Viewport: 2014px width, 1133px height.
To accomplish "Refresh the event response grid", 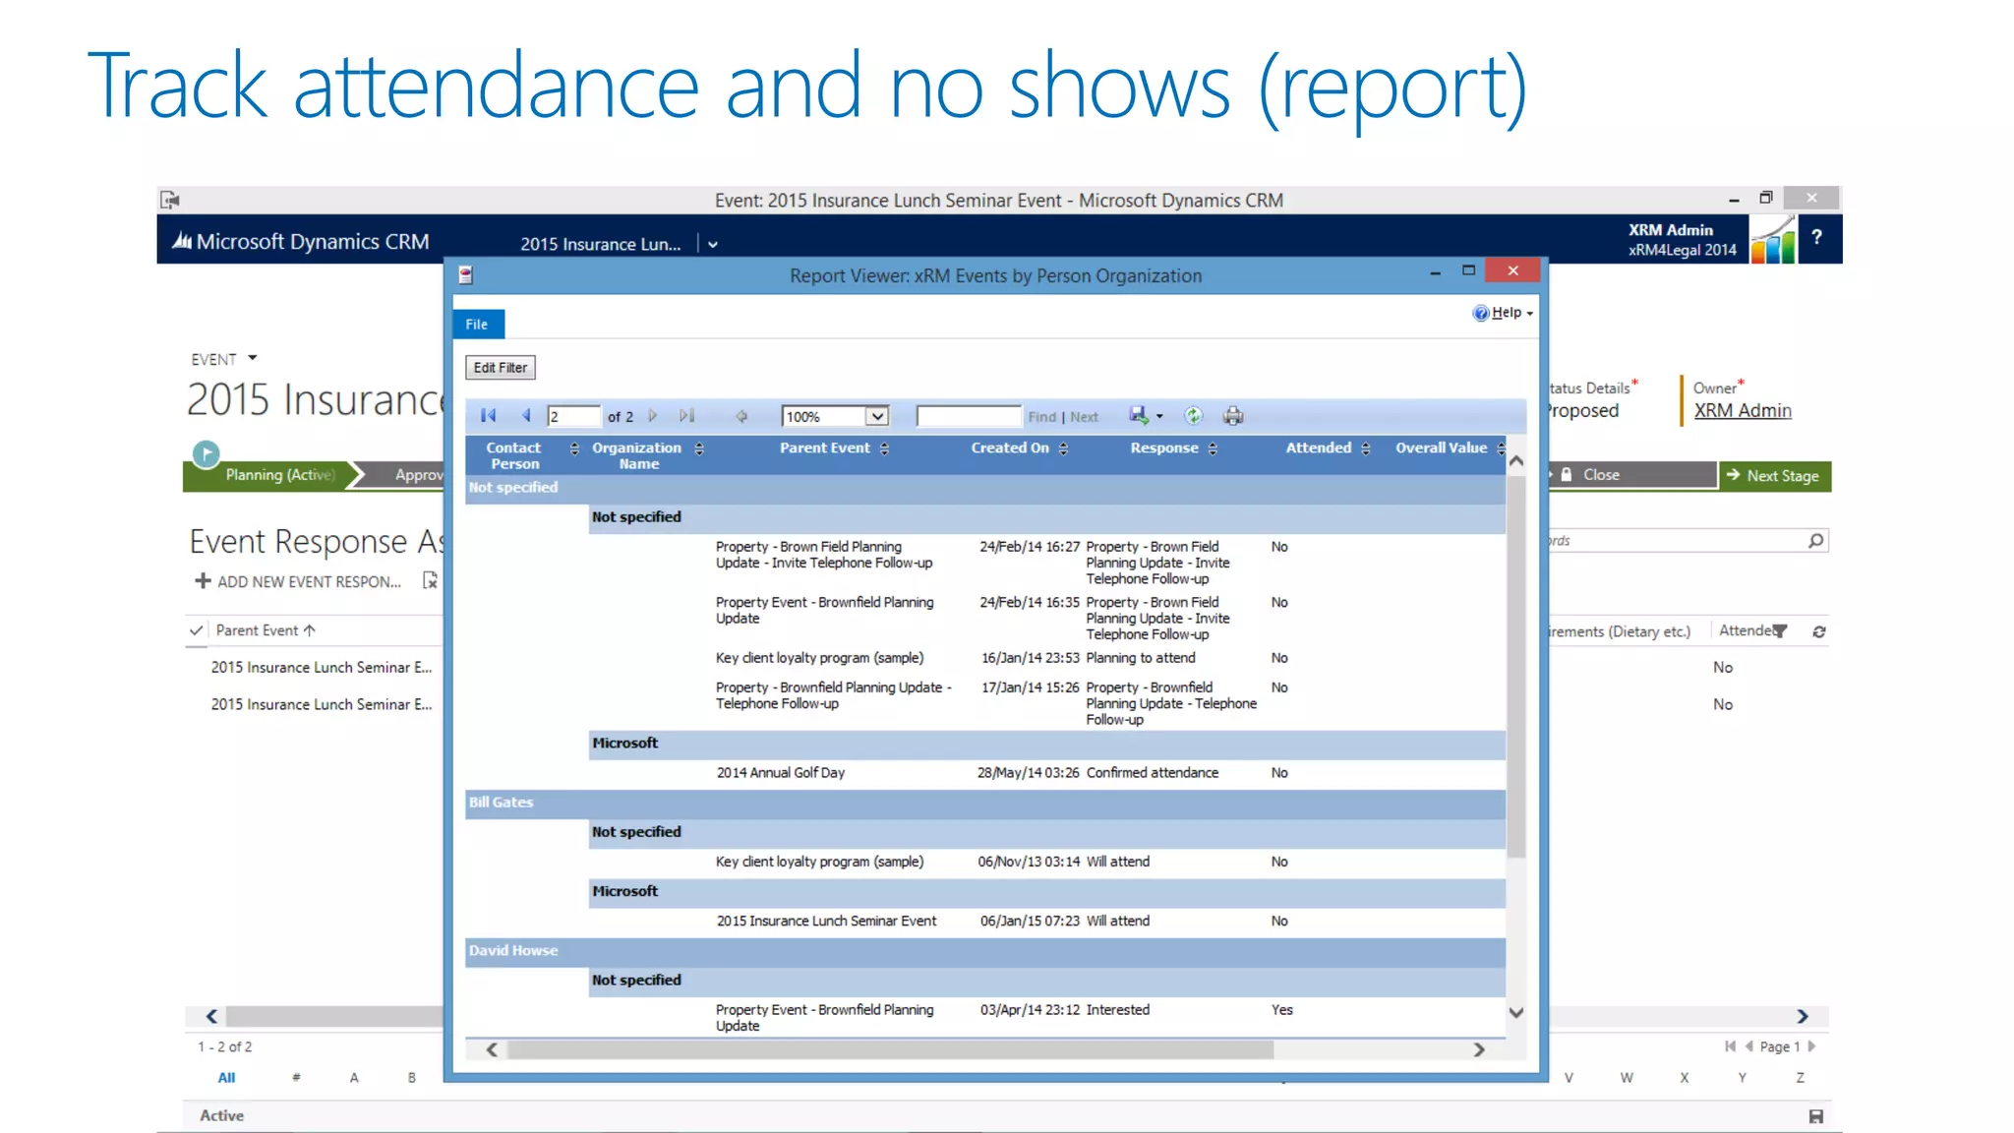I will tap(1819, 631).
